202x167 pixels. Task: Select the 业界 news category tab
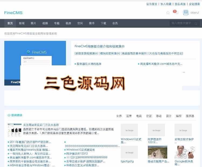coord(119,116)
